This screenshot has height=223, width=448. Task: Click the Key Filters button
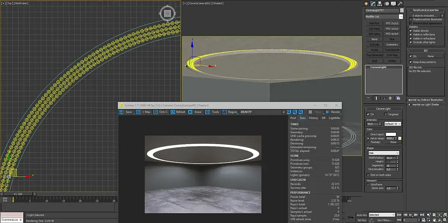coord(384,220)
